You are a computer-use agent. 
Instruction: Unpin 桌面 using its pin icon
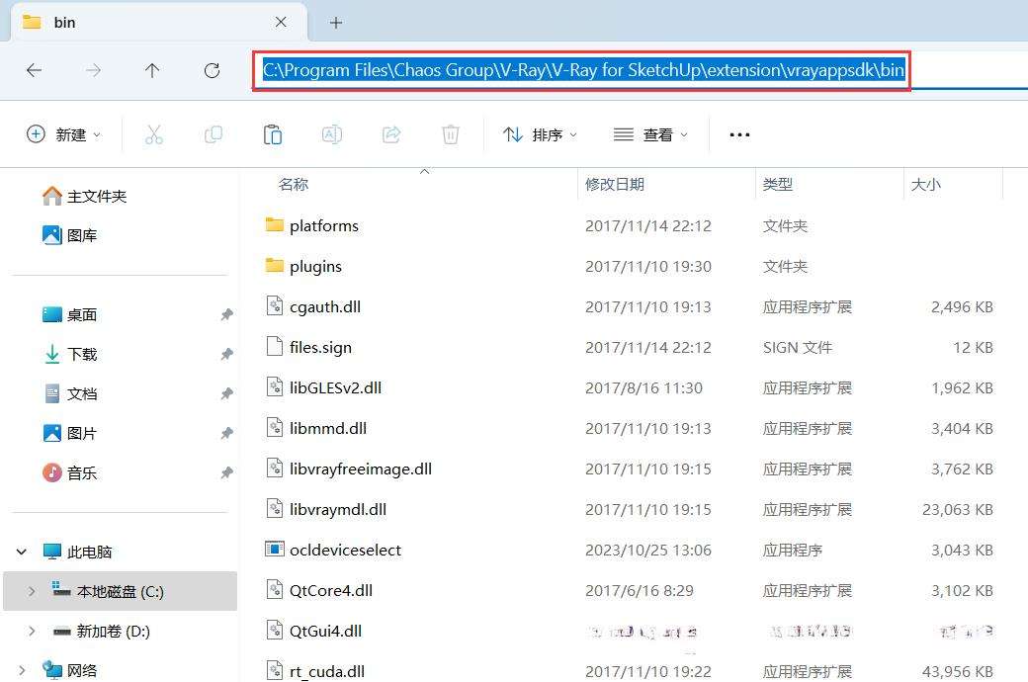[x=226, y=314]
